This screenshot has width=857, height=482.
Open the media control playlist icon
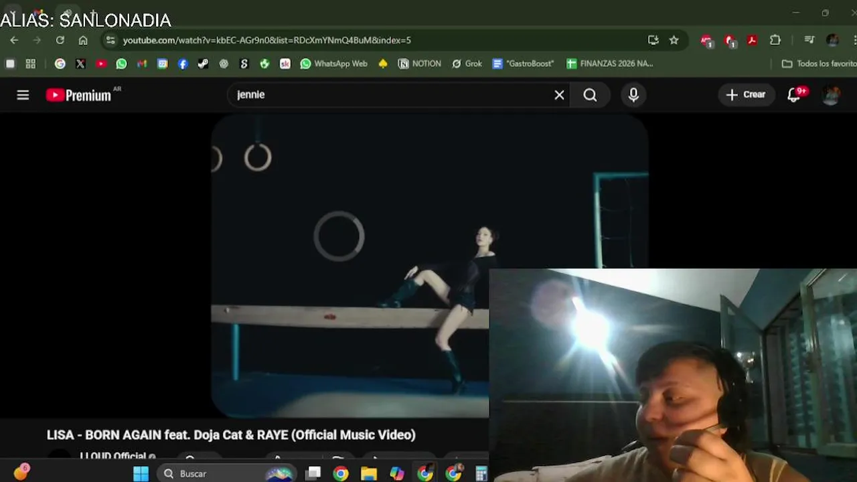(809, 40)
